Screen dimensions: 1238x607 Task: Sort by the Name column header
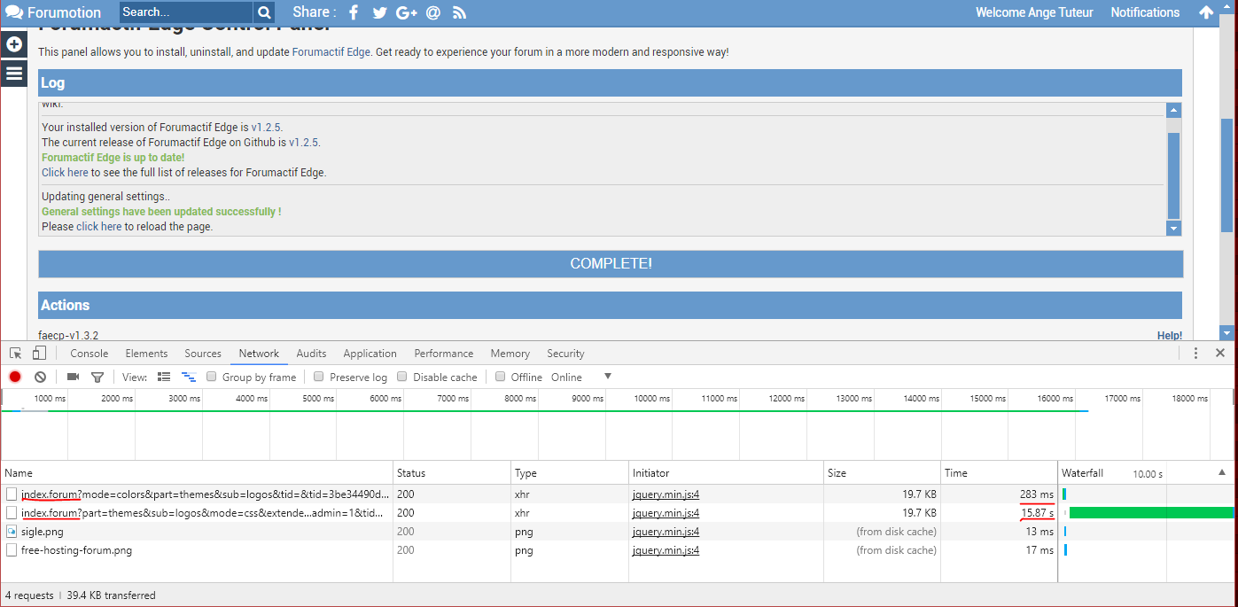[196, 473]
